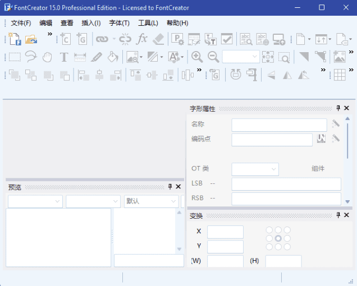357x286 pixels.
Task: Click the 名称 input field
Action: tap(279, 125)
